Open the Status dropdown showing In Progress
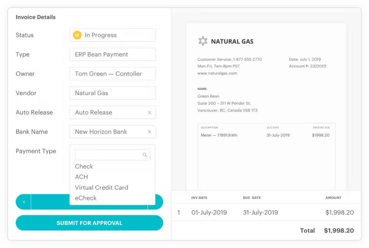The image size is (369, 248). [x=113, y=35]
